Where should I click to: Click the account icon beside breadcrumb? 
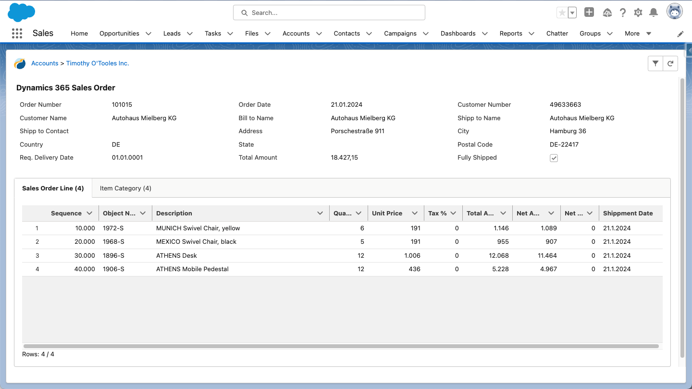tap(20, 63)
